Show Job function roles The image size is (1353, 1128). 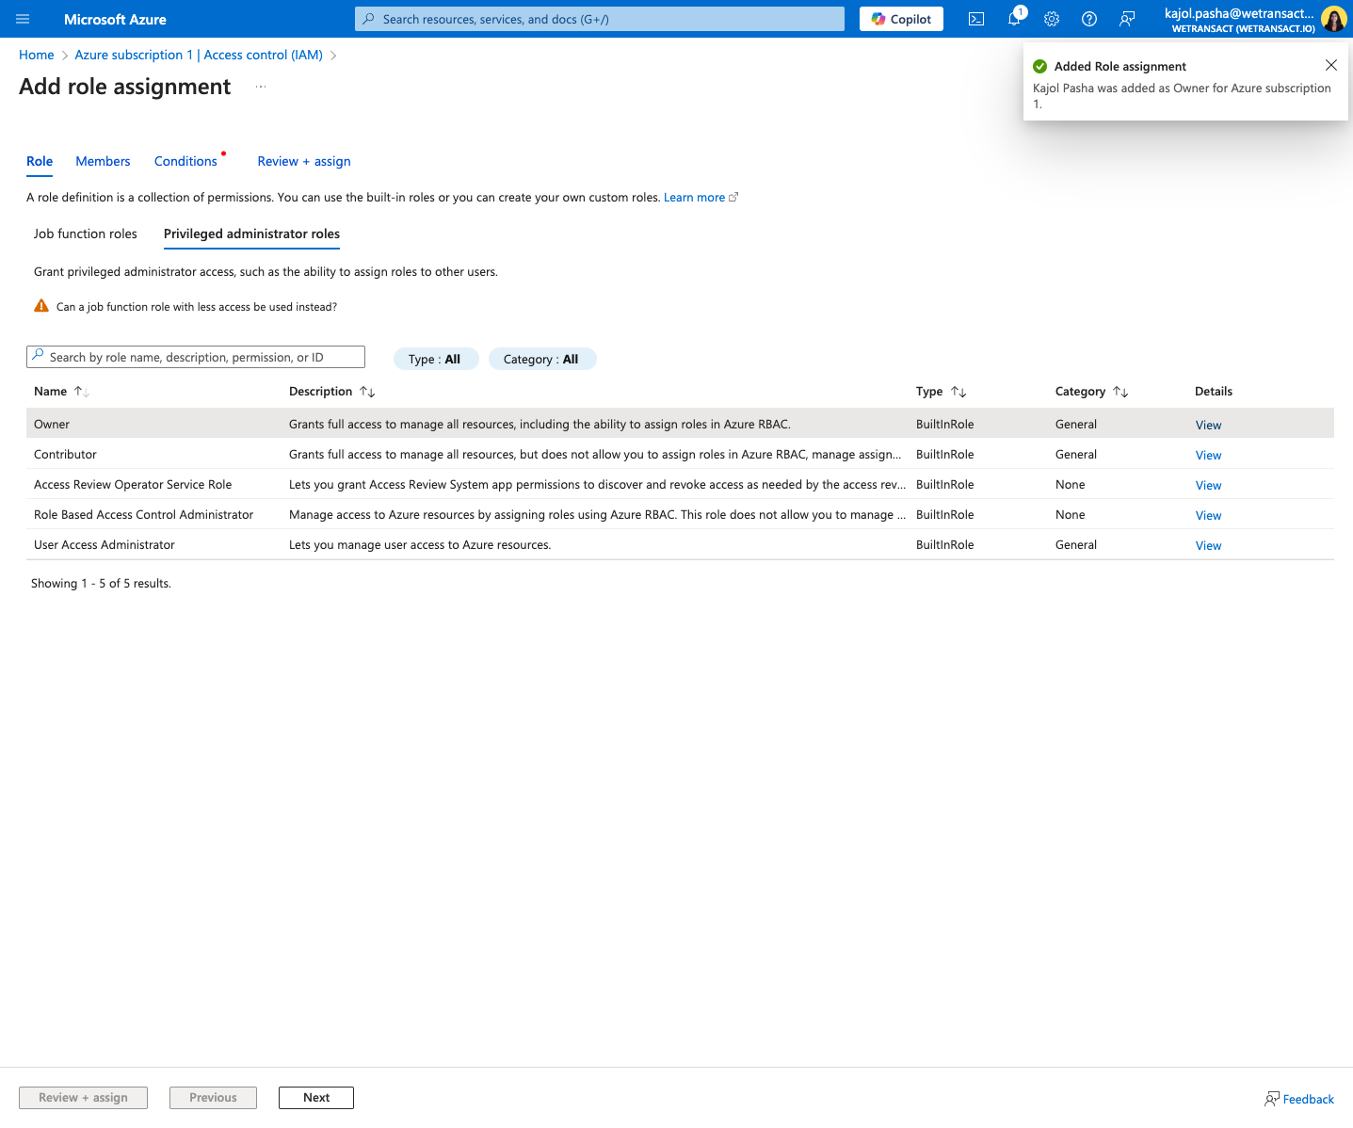tap(86, 234)
